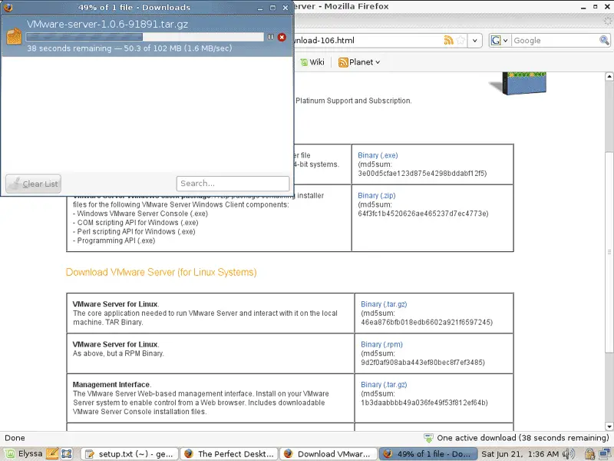Image resolution: width=614 pixels, height=461 pixels.
Task: Click the network monitor tray icon
Action: tap(605, 454)
